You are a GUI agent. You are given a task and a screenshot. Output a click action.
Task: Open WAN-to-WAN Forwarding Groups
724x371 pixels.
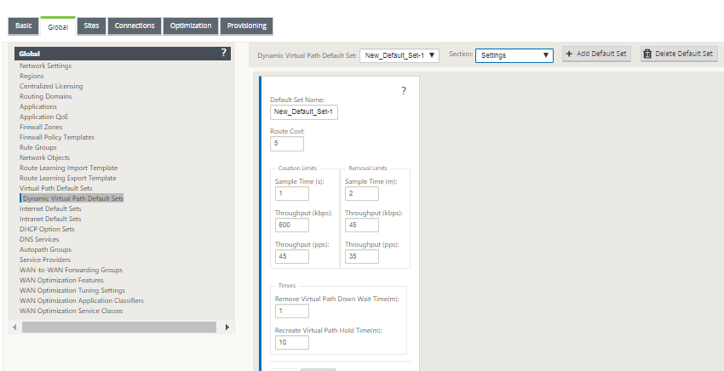[x=71, y=270]
